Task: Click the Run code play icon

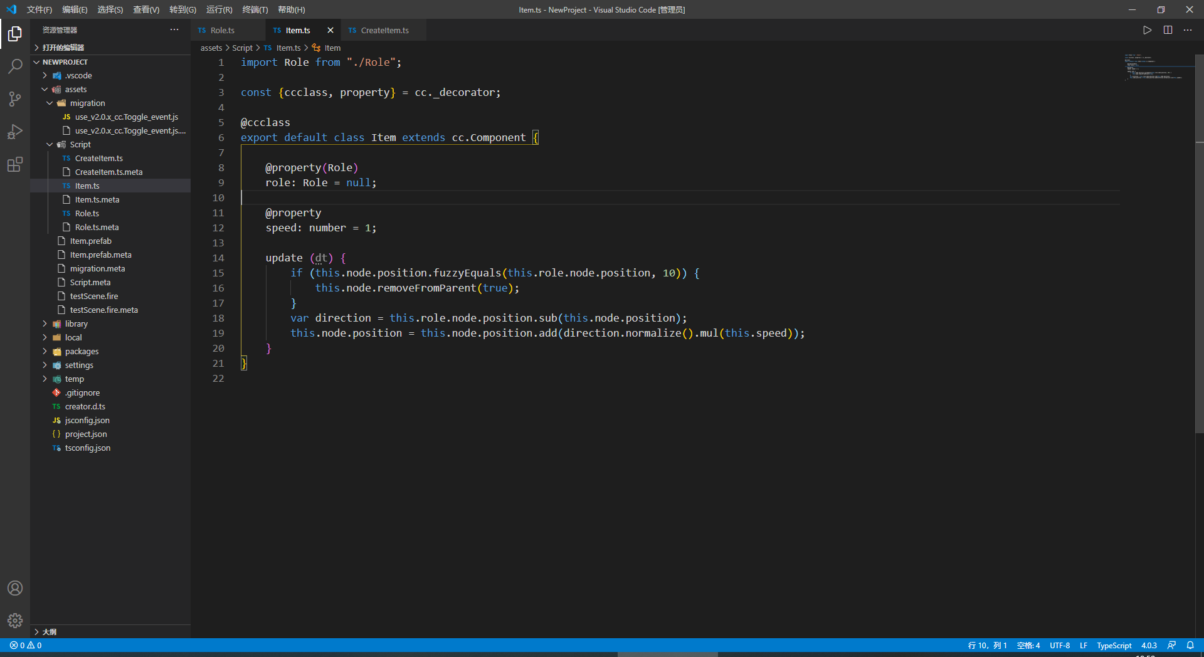Action: [1147, 30]
